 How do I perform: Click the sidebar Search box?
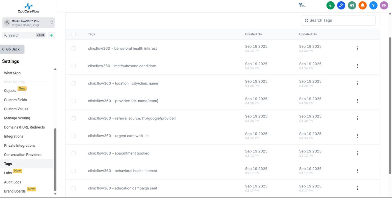[x=24, y=35]
